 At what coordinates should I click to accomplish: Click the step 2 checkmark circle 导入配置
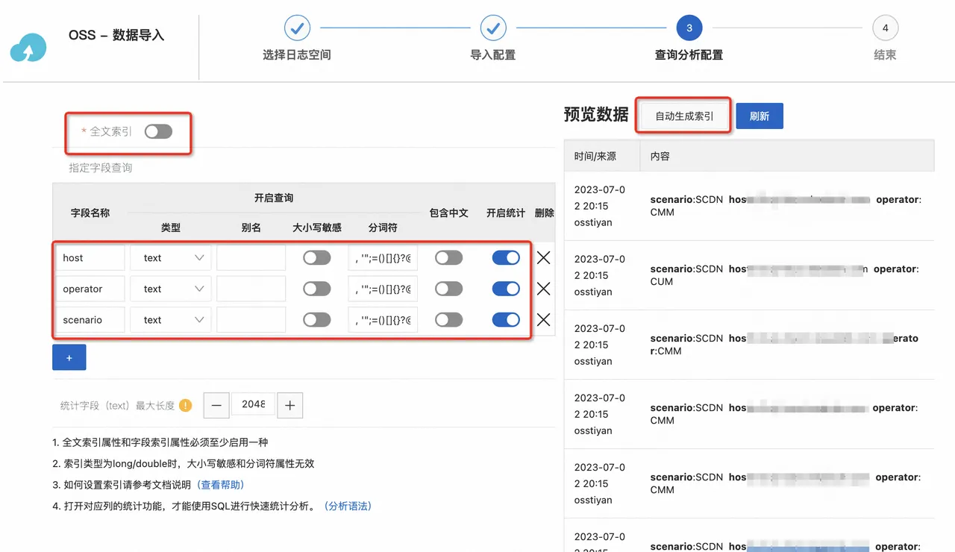(493, 28)
